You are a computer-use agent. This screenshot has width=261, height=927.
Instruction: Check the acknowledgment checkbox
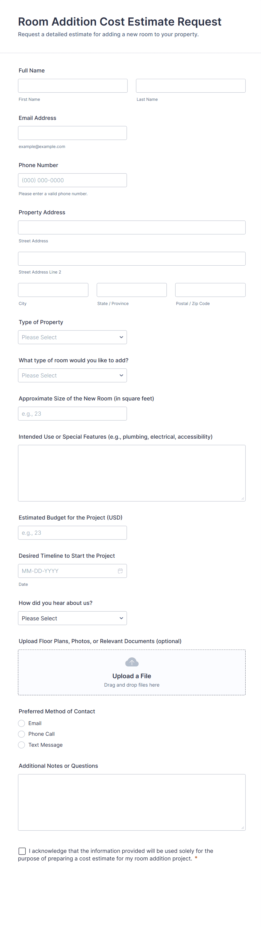(x=22, y=851)
